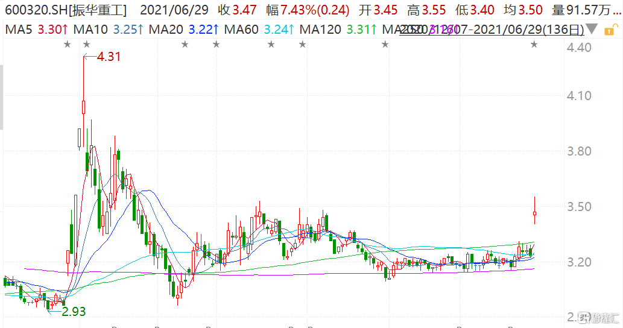Click the leftmost star event marker
This screenshot has width=623, height=328.
tap(67, 45)
